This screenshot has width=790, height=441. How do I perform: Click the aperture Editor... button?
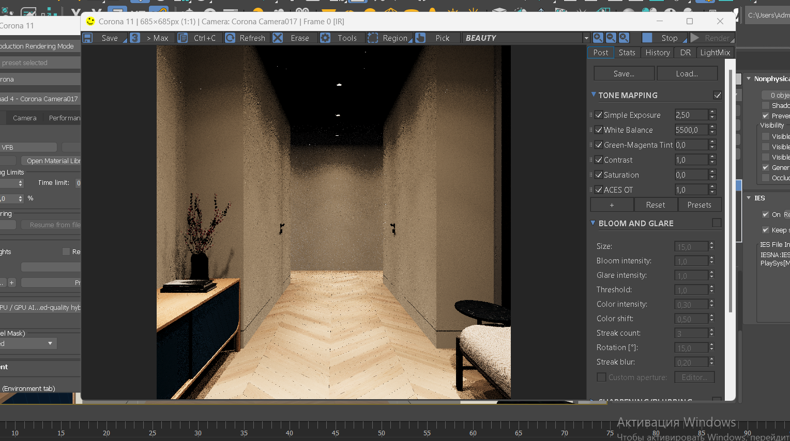click(694, 377)
